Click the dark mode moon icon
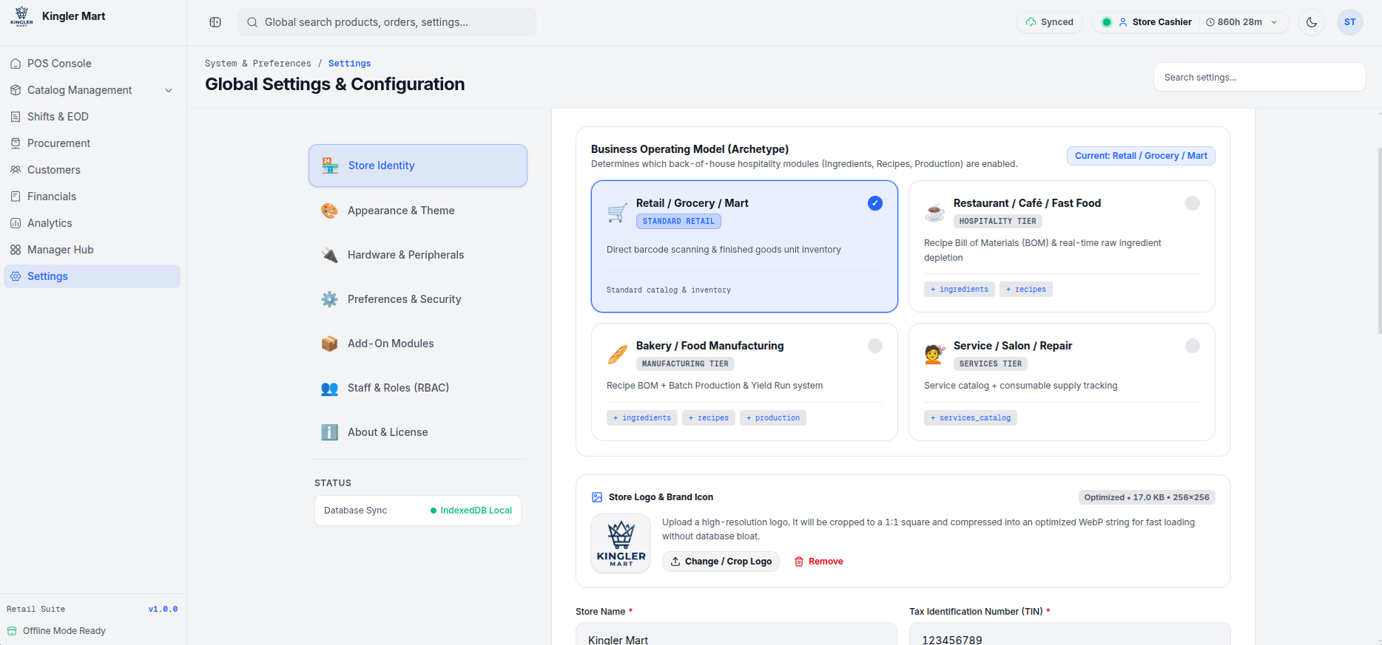 click(x=1312, y=22)
